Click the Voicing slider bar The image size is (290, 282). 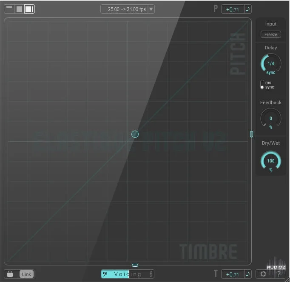click(128, 274)
